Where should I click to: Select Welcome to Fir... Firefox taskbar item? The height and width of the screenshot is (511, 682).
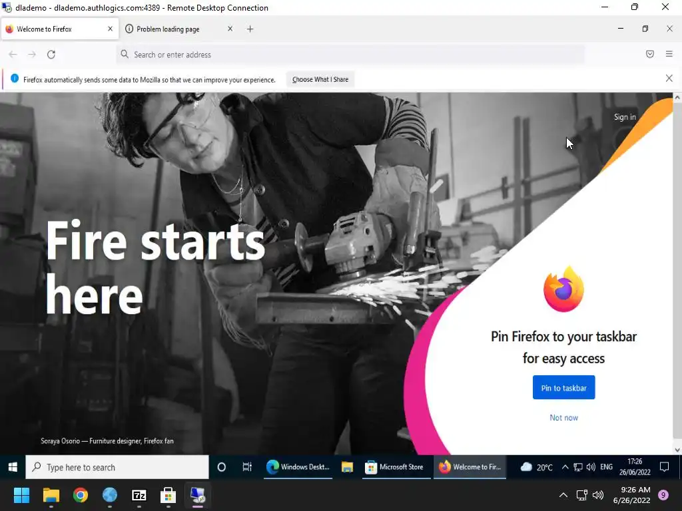tap(470, 467)
